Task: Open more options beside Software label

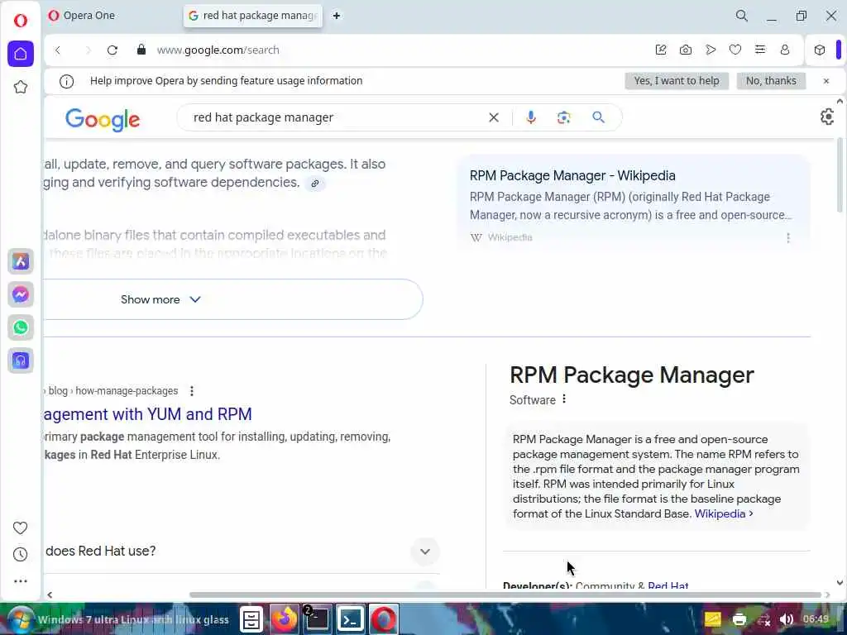Action: (x=564, y=399)
